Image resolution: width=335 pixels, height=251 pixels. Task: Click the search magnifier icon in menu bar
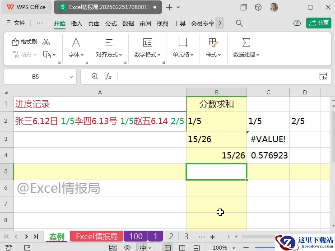pyautogui.click(x=240, y=23)
